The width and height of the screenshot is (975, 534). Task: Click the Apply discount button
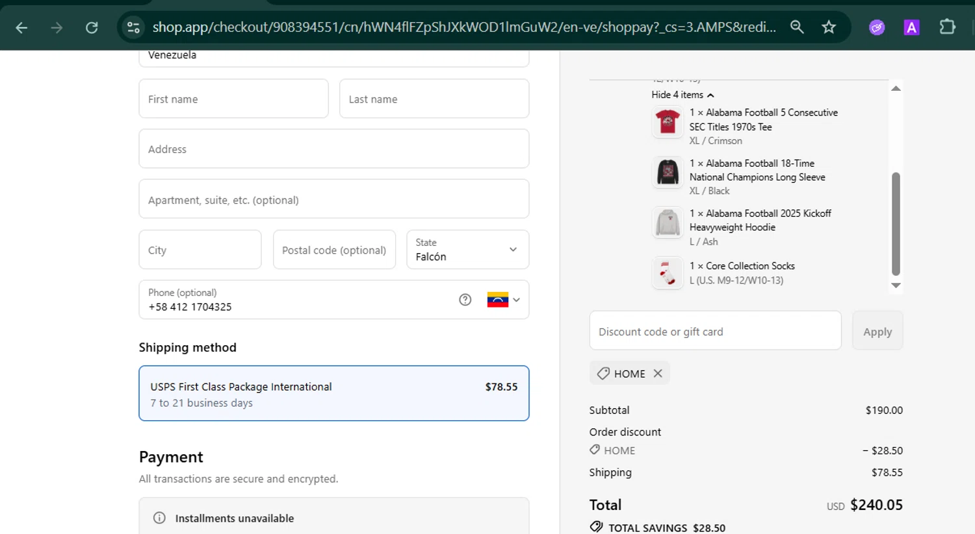point(877,331)
